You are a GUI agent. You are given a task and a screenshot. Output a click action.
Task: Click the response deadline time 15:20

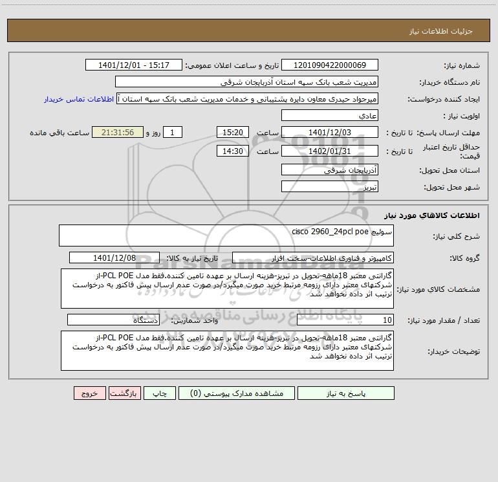tap(232, 132)
